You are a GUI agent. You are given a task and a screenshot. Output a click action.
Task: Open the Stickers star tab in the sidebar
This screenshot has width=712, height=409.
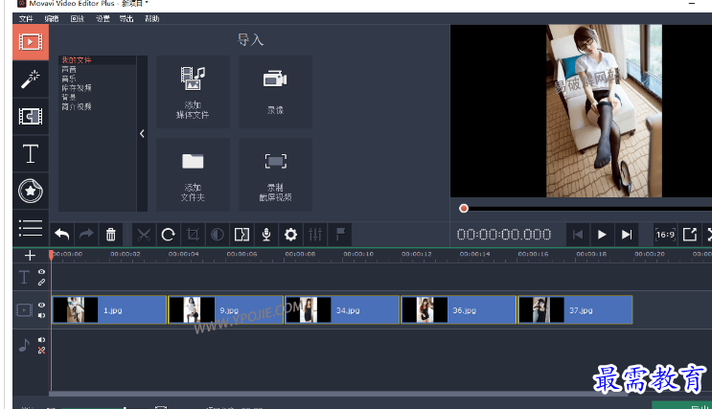[31, 191]
